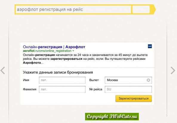Click the search query field with 'аэрофлот регистрация на рейс'
This screenshot has width=177, height=123.
tap(73, 10)
